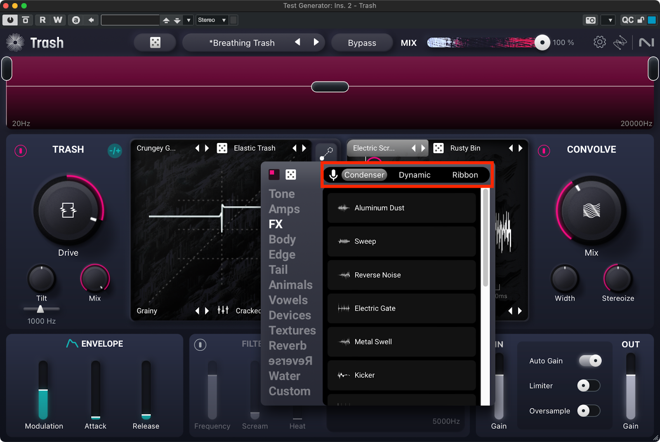Viewport: 660px width, 442px height.
Task: Enable Read automation R button
Action: click(x=42, y=20)
